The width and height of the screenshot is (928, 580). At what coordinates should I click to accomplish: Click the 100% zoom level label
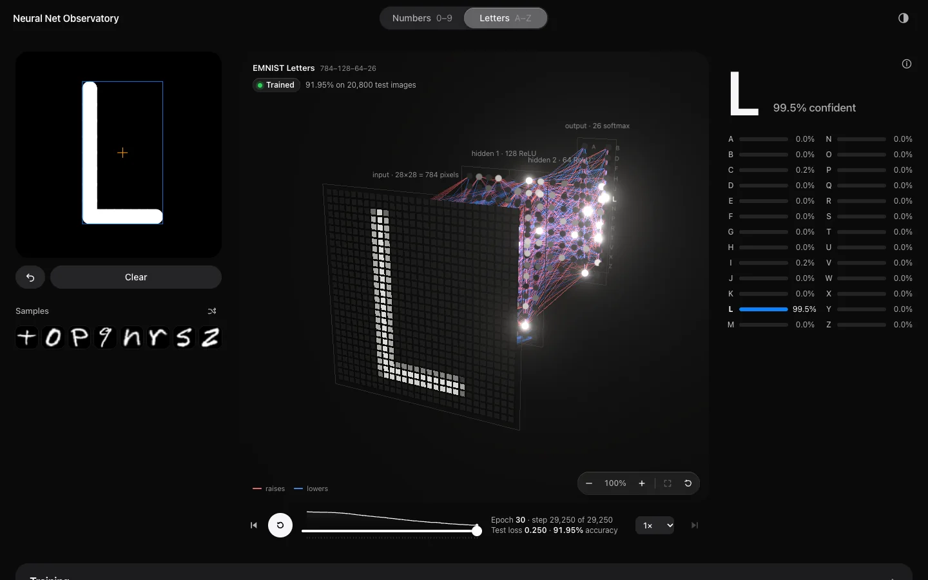pos(615,483)
